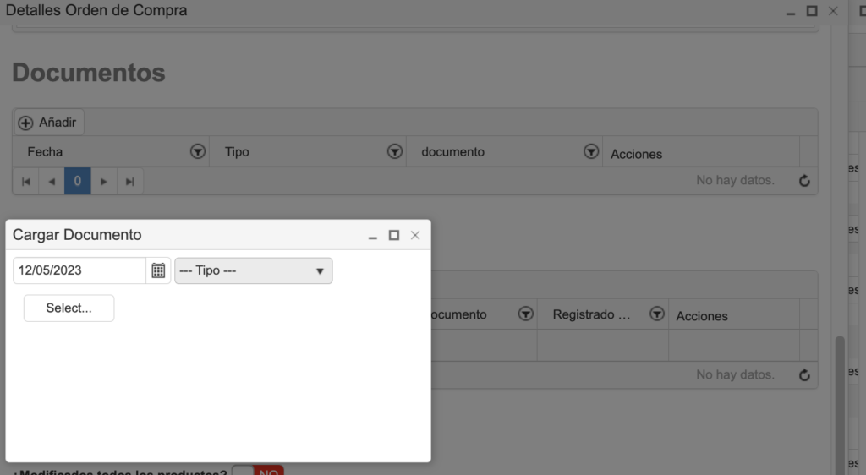Click the date input field showing 12/05/2023
Viewport: 866px width, 475px height.
[79, 270]
